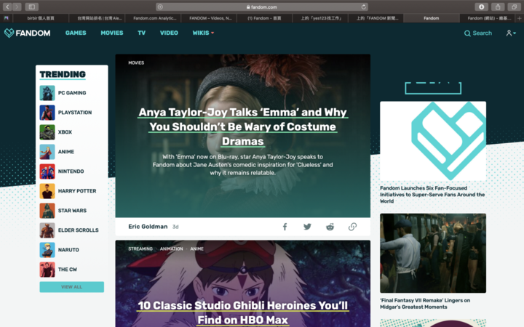The height and width of the screenshot is (327, 524).
Task: Open the Search magnifier icon
Action: (467, 33)
